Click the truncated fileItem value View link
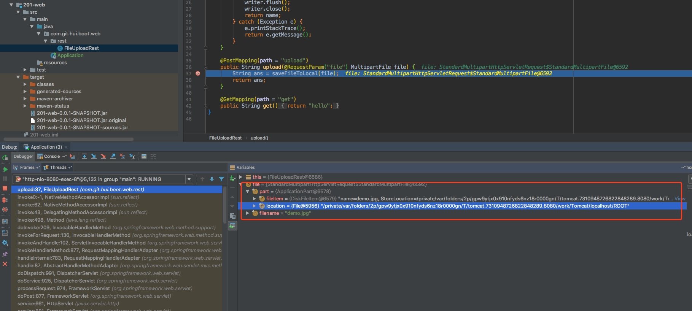 (x=680, y=199)
